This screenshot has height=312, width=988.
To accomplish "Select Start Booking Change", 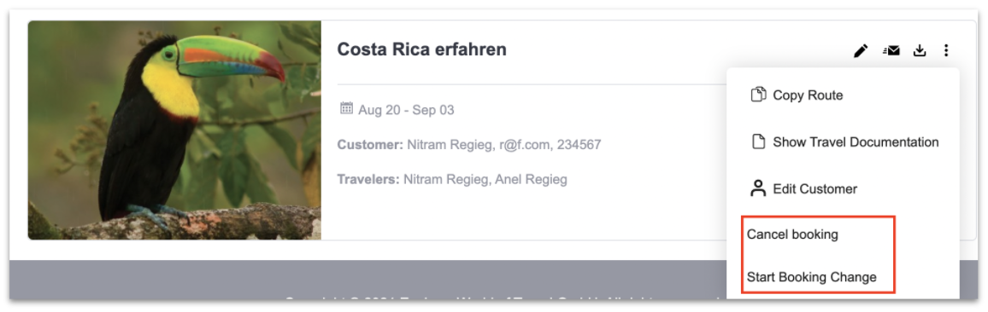I will 812,277.
